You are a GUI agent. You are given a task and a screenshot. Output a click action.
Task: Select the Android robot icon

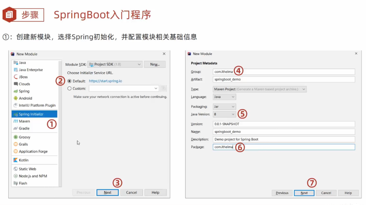pyautogui.click(x=16, y=98)
